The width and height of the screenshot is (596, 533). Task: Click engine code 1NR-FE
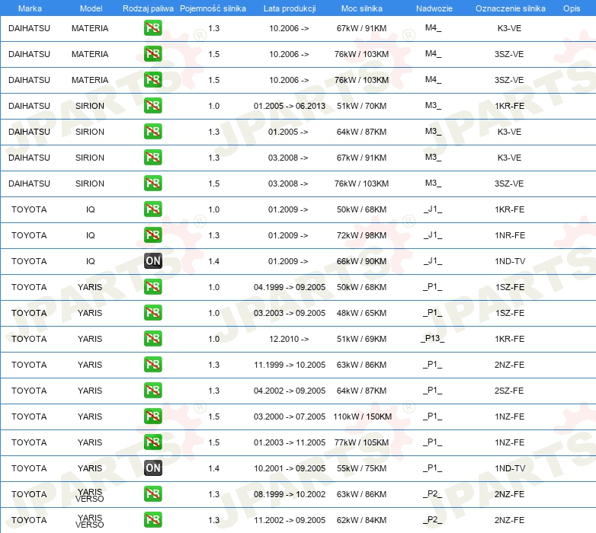(x=510, y=235)
